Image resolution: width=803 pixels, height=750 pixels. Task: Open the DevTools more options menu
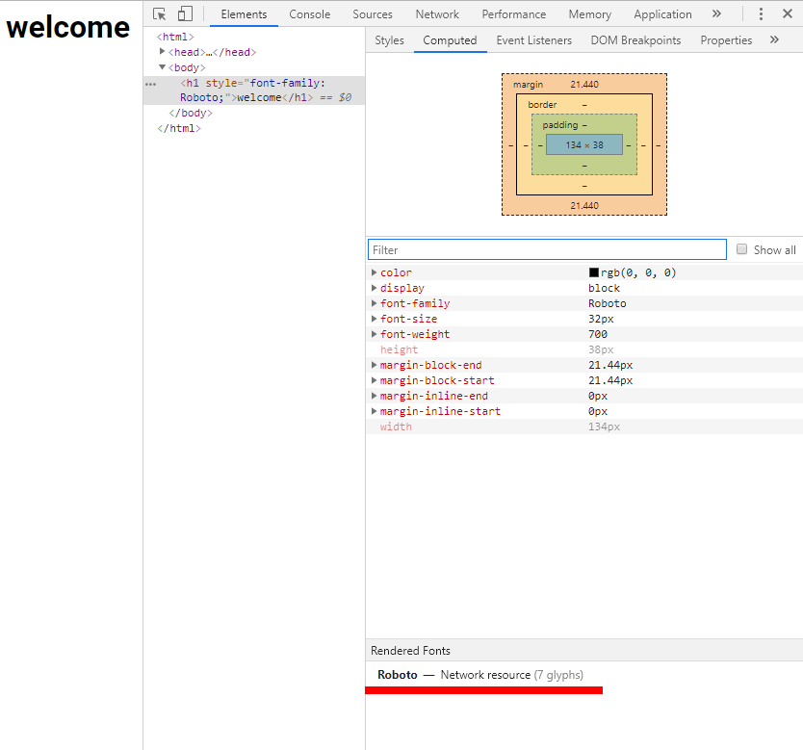tap(761, 14)
